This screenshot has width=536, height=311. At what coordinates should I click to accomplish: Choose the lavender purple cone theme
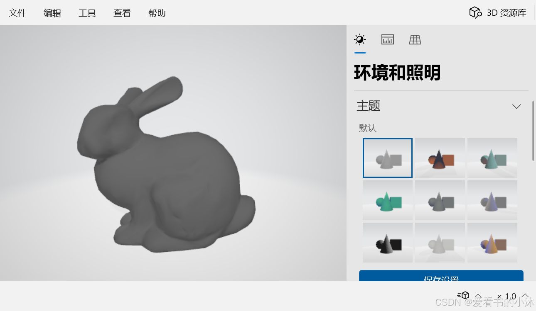(492, 200)
